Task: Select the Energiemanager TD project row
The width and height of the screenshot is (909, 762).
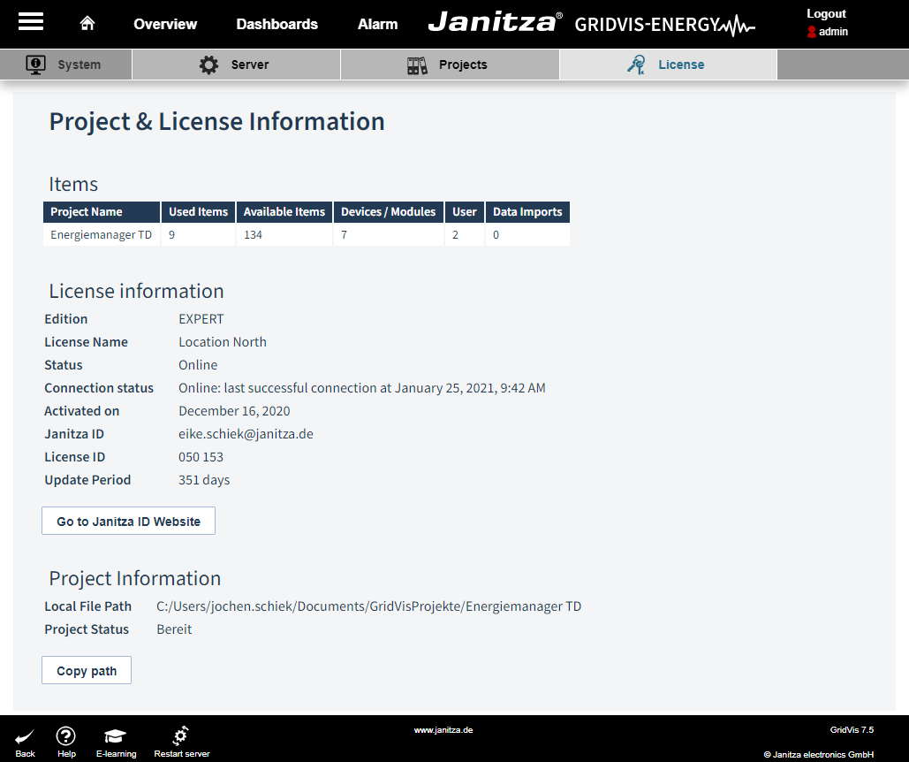Action: tap(101, 234)
